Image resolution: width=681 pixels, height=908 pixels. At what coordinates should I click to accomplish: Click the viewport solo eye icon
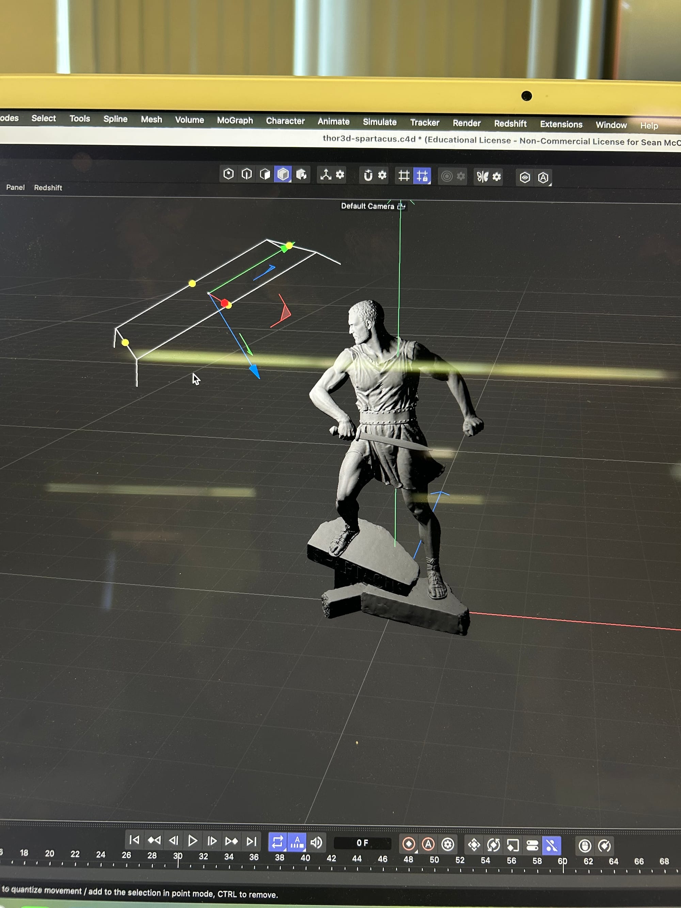(525, 178)
